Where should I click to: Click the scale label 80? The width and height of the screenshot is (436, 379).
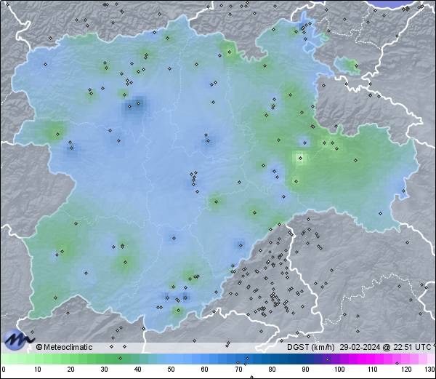click(x=272, y=370)
